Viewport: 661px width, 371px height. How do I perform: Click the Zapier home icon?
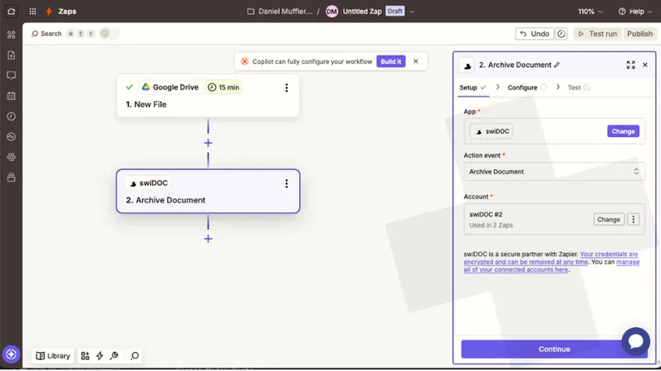point(11,12)
